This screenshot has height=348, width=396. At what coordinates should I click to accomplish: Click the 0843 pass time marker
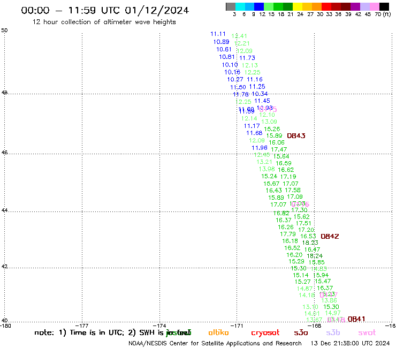pyautogui.click(x=296, y=135)
